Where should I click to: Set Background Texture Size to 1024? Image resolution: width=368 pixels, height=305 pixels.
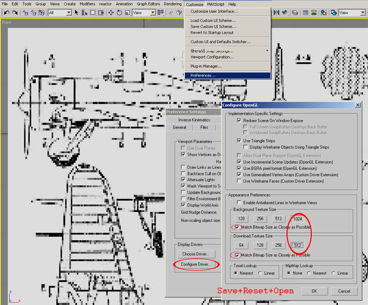point(298,219)
